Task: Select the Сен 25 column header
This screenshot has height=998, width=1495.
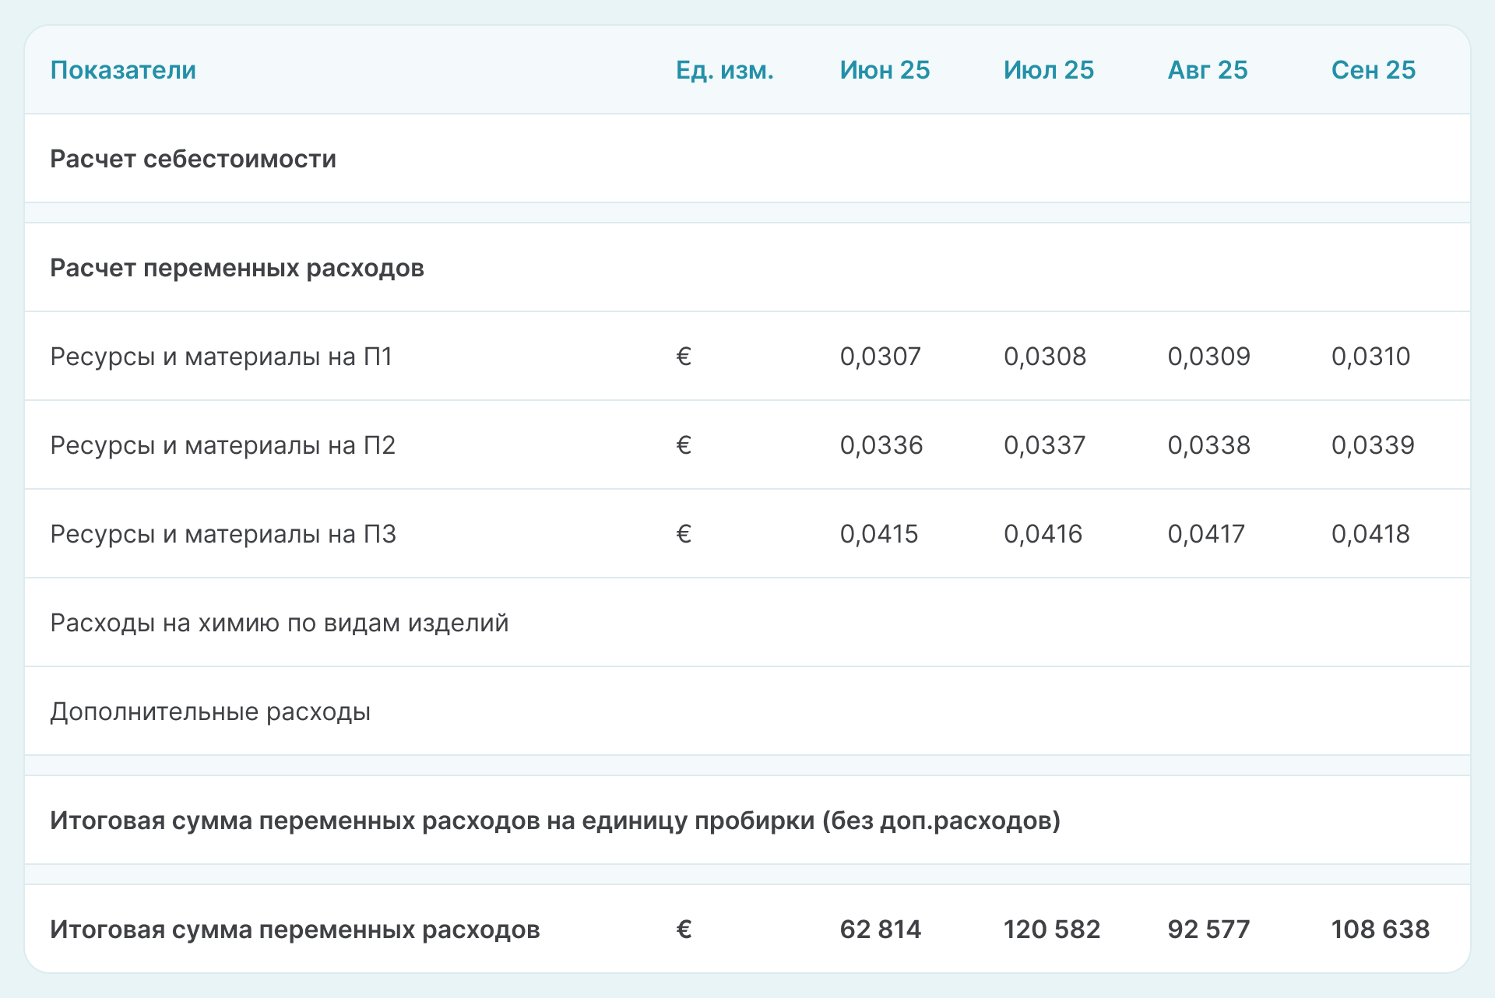Action: (x=1373, y=70)
